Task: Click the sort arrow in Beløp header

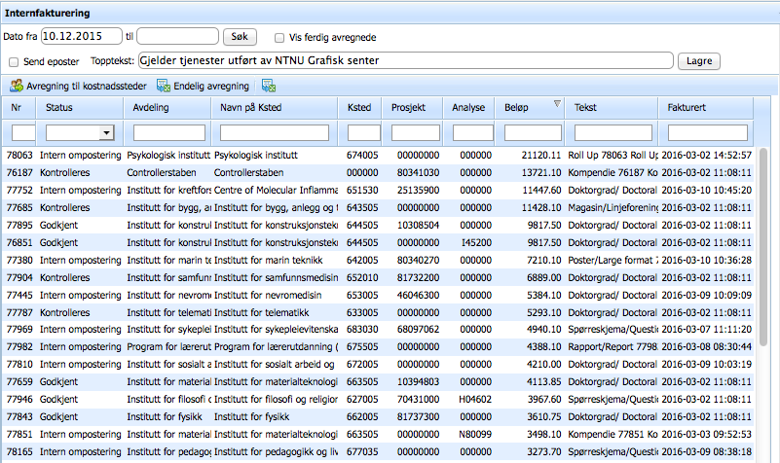Action: 556,104
